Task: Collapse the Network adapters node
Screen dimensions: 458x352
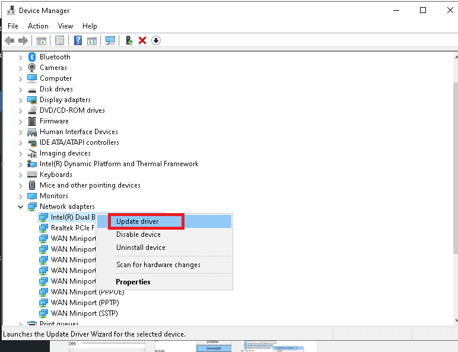Action: tap(21, 207)
